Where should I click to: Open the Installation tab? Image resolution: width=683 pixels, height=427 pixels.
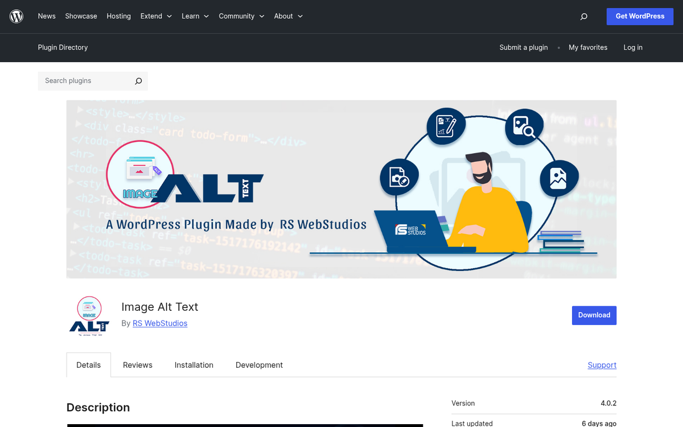click(x=194, y=364)
